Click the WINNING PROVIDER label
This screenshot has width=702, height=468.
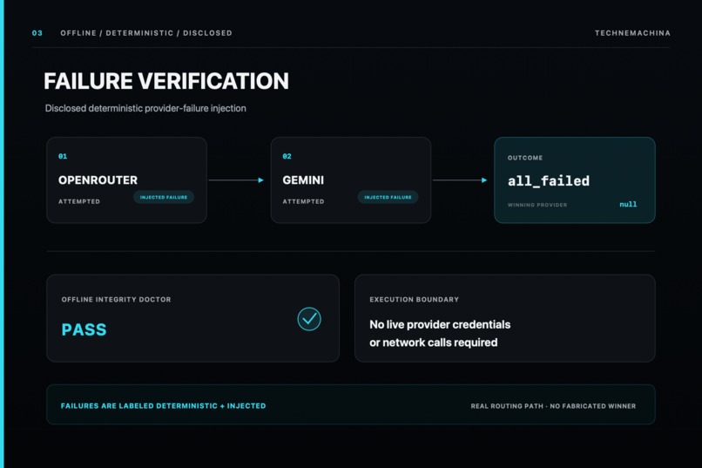point(537,205)
